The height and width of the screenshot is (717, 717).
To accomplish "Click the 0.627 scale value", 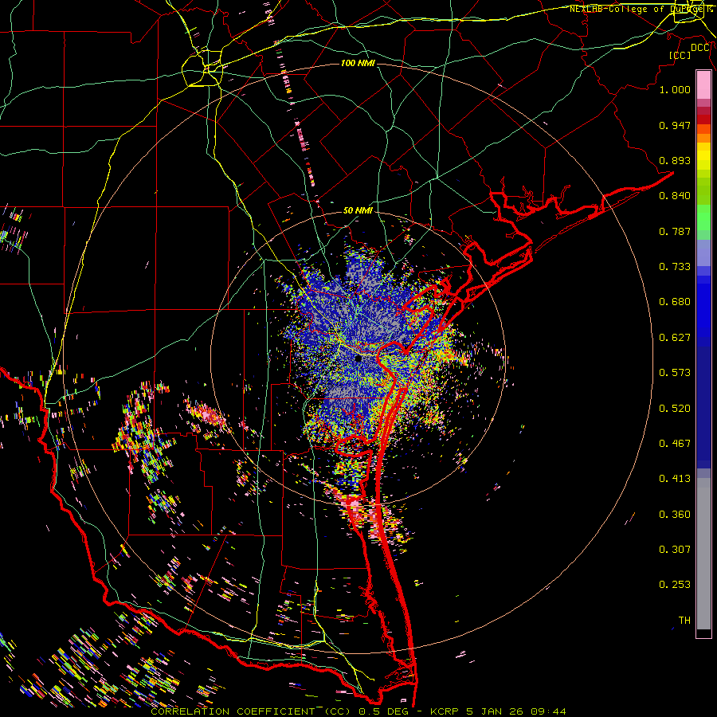I will tap(675, 338).
